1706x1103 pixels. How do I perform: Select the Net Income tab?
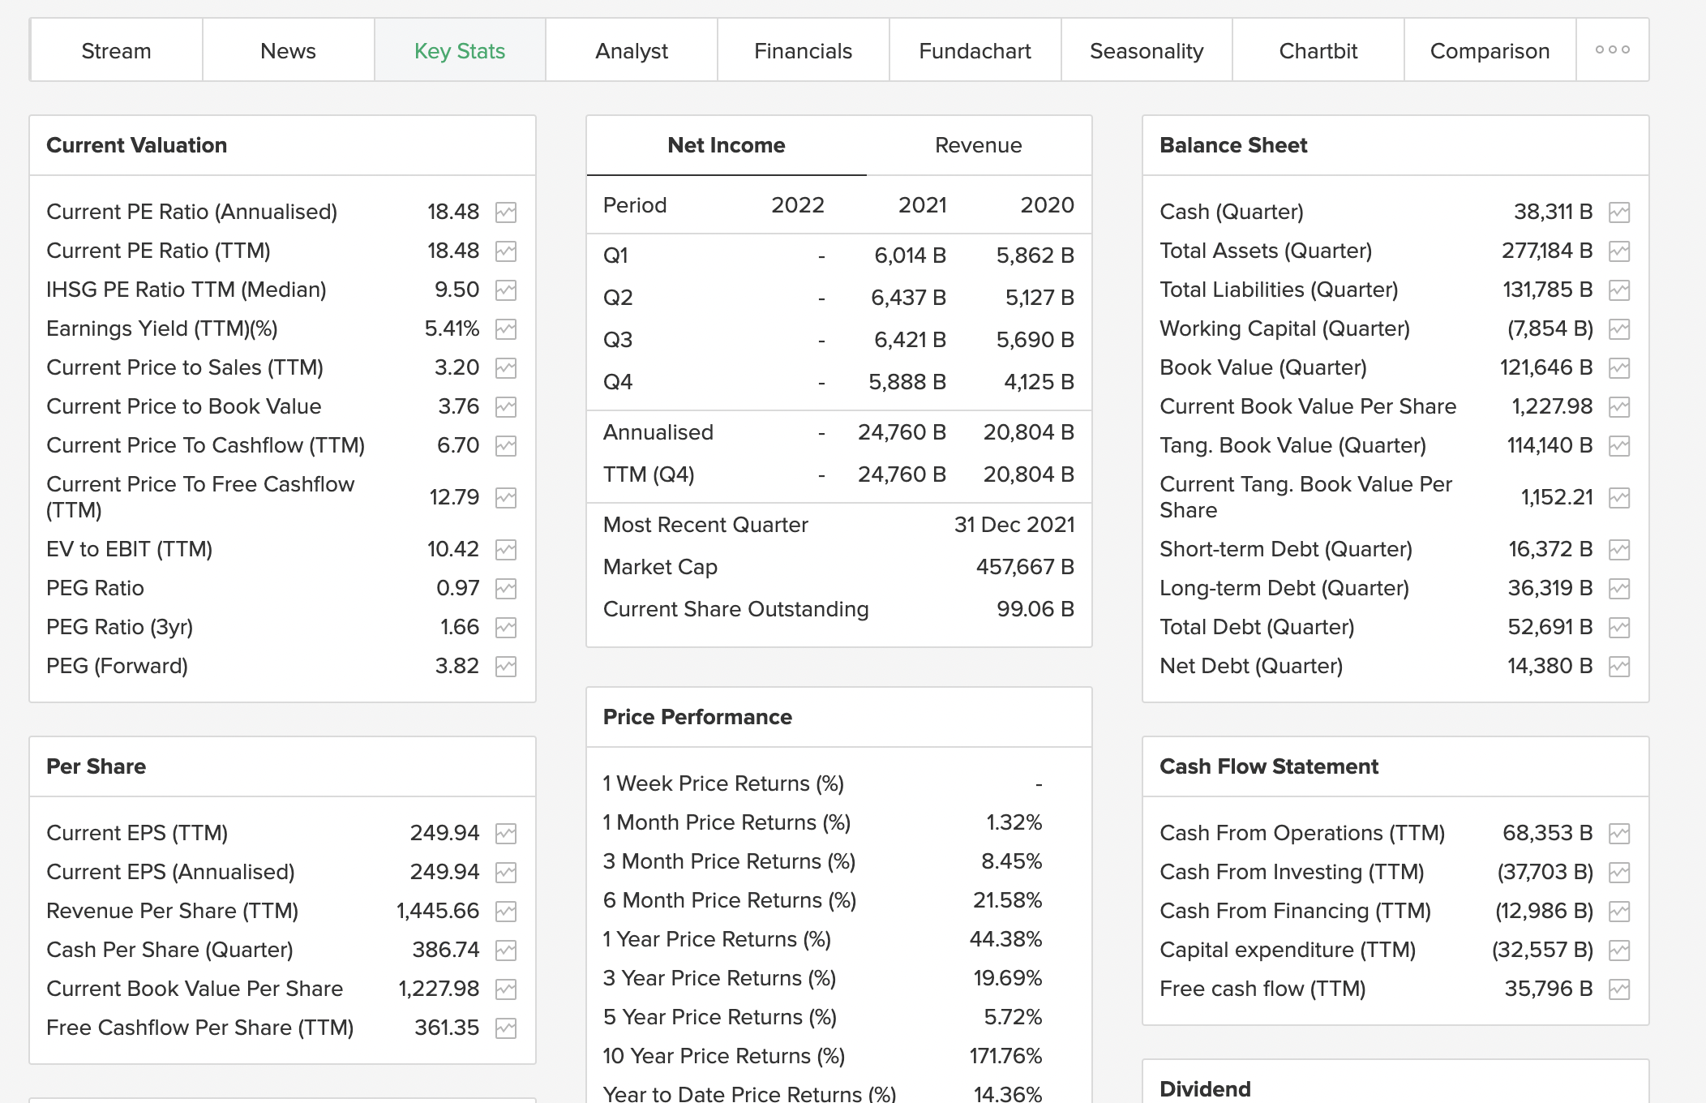[726, 145]
